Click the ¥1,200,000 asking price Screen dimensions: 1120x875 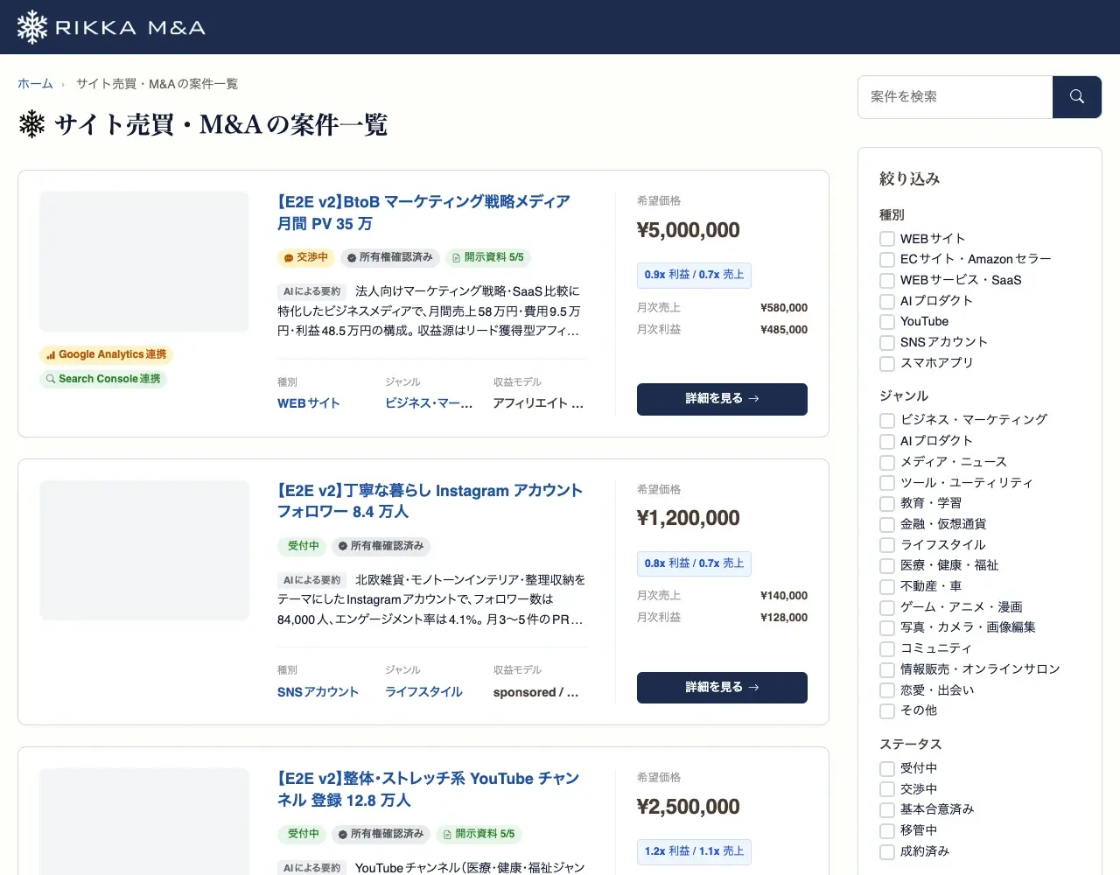coord(689,518)
